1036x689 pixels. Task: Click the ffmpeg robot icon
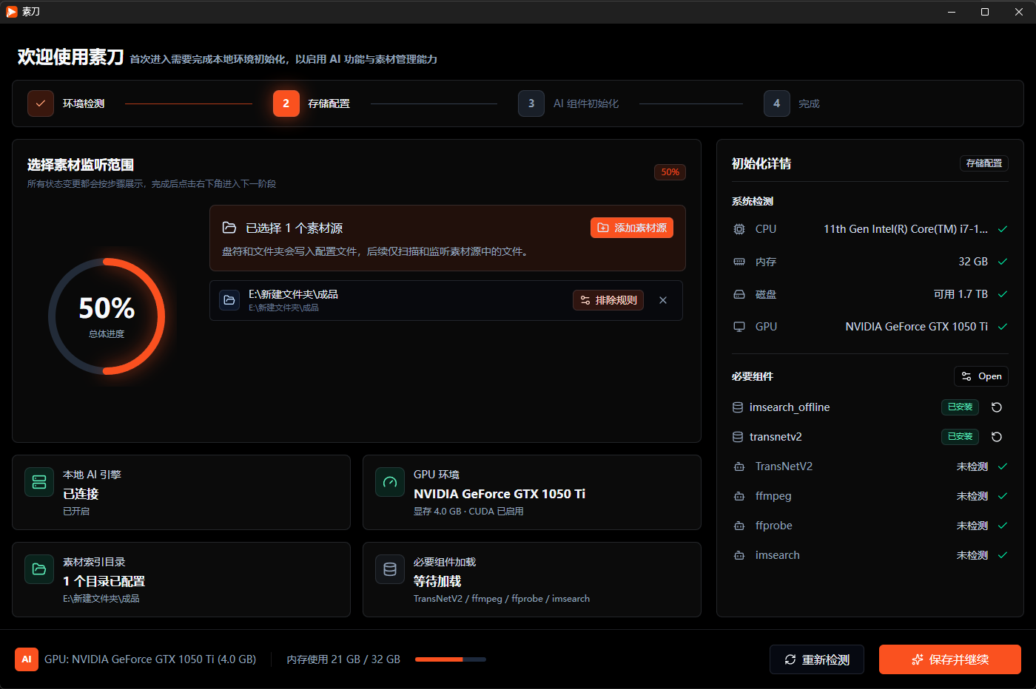739,496
